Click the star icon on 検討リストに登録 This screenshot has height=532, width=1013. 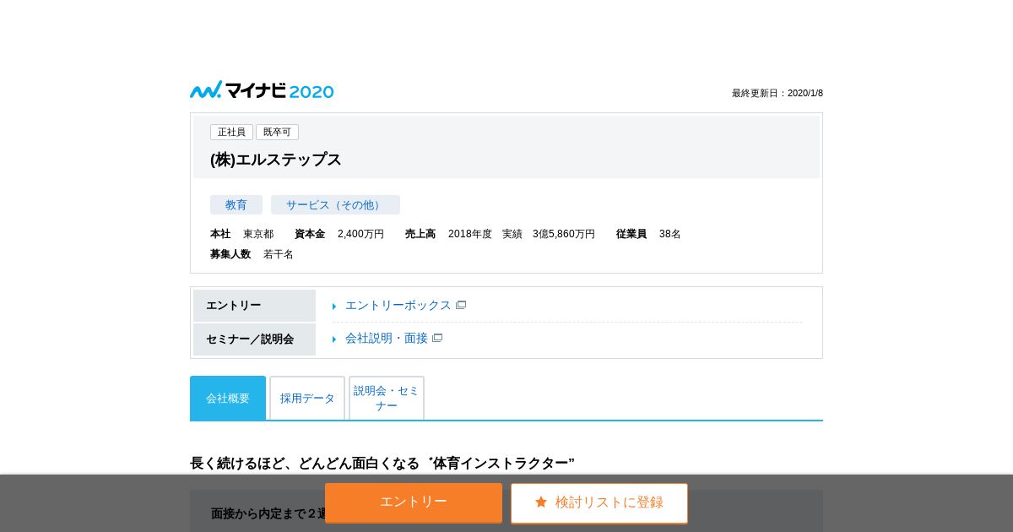pyautogui.click(x=541, y=502)
